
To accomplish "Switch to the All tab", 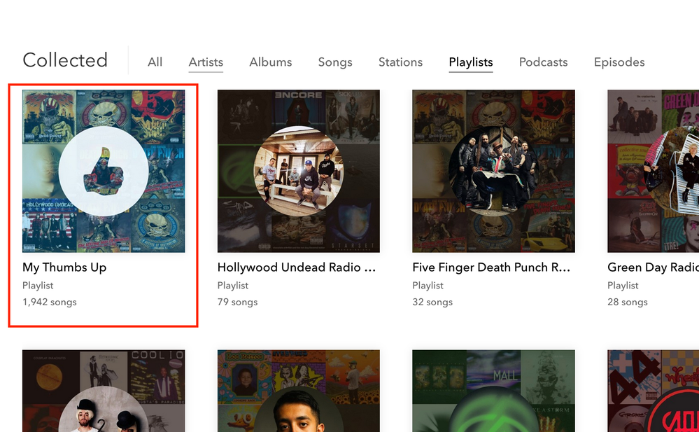I will tap(155, 62).
